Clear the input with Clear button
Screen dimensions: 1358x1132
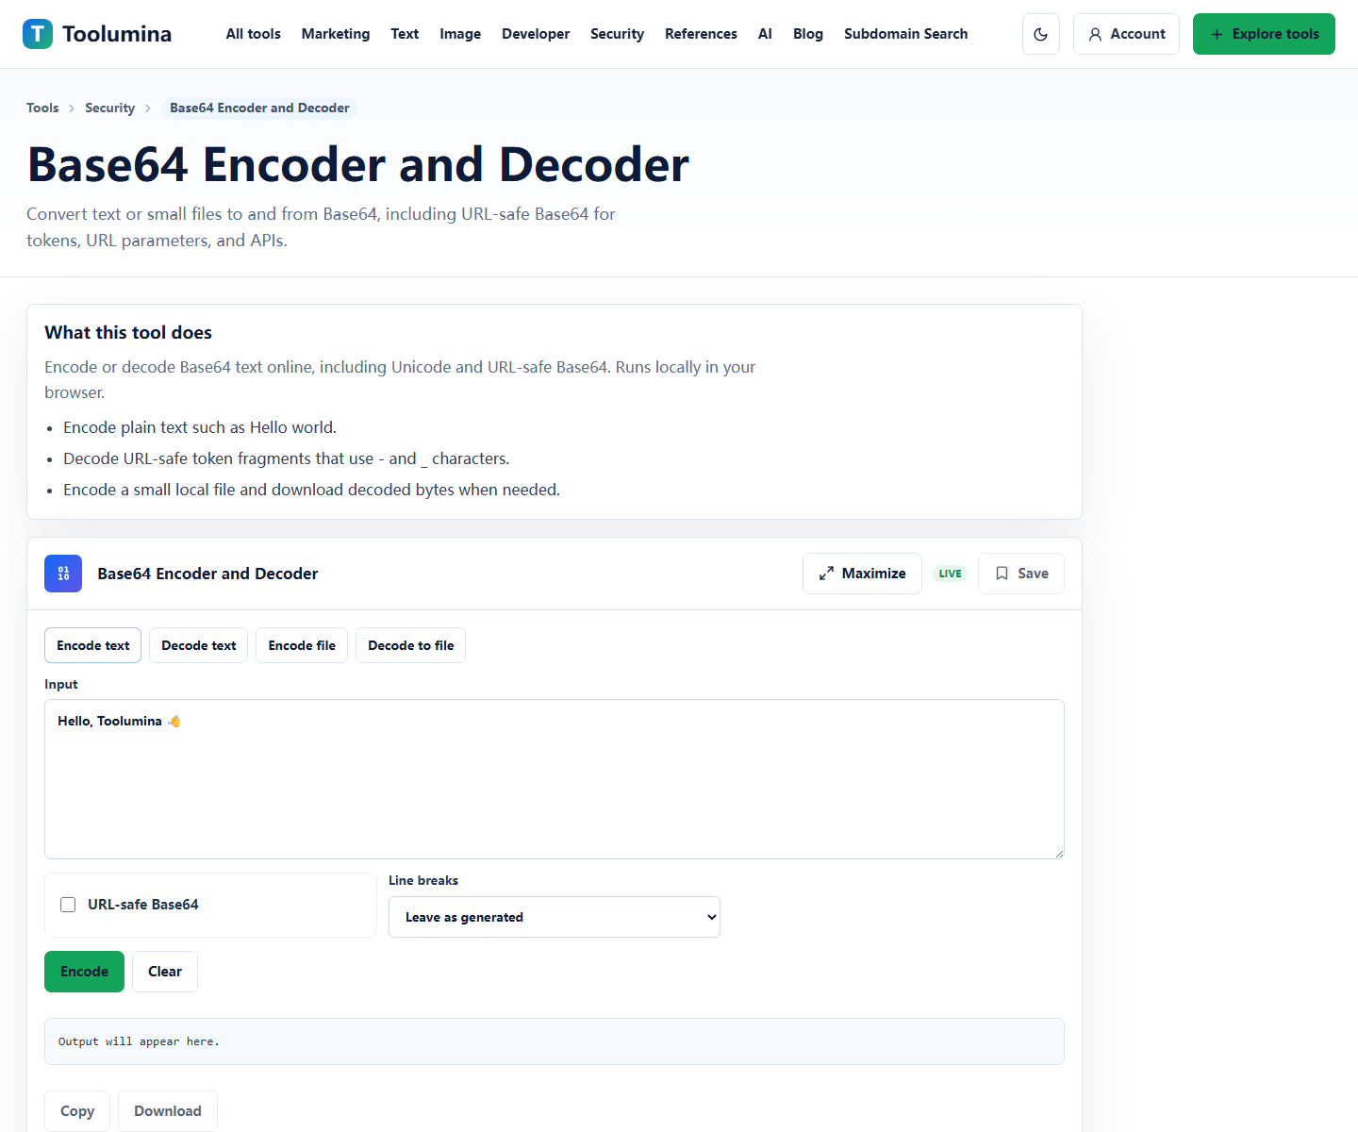[x=165, y=972]
